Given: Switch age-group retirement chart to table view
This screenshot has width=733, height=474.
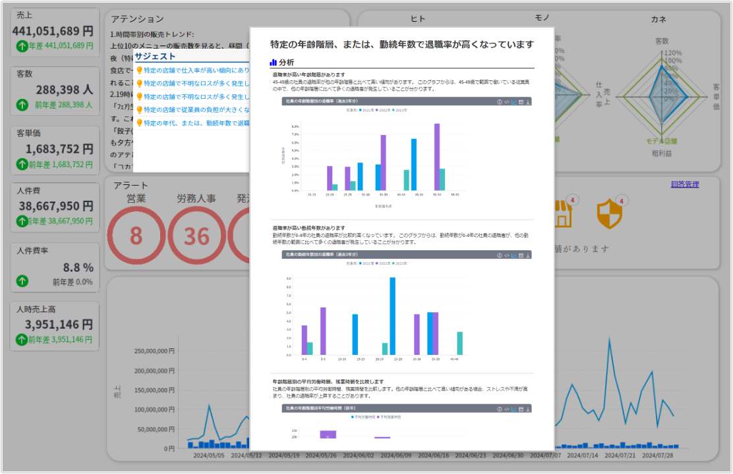Looking at the screenshot, I should coord(521,102).
